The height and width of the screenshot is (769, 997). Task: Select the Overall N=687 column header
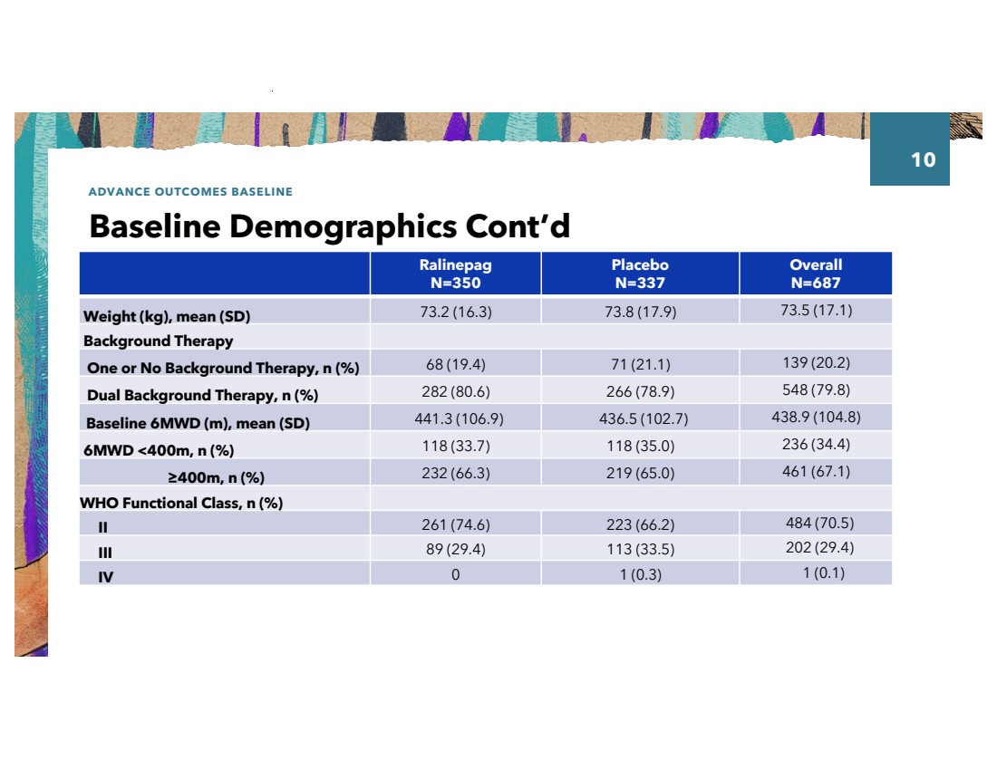pyautogui.click(x=815, y=274)
